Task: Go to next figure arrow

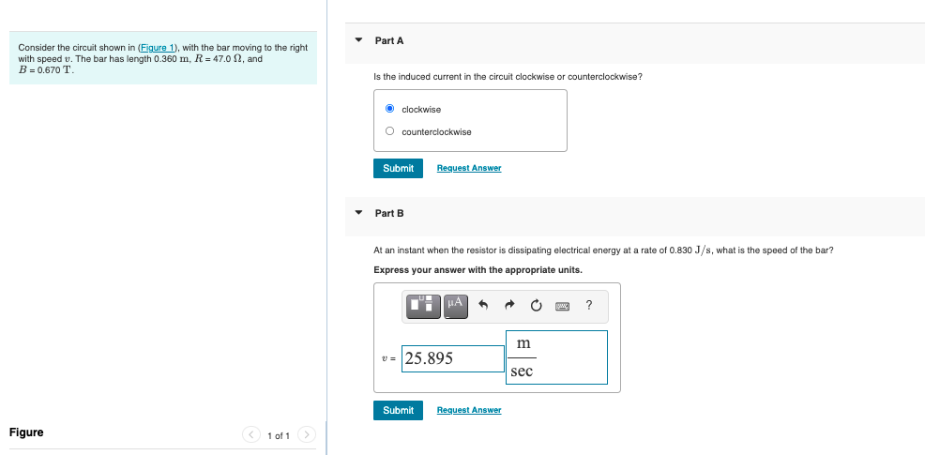Action: click(x=307, y=434)
